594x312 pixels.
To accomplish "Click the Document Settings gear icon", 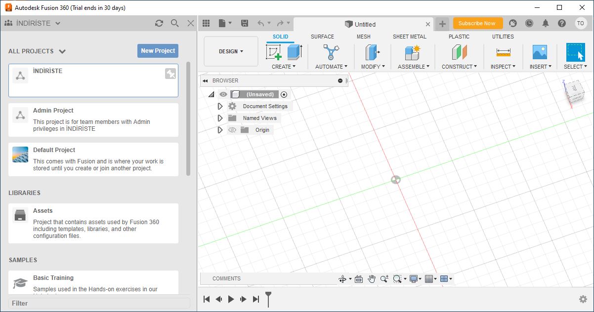I will pos(232,106).
